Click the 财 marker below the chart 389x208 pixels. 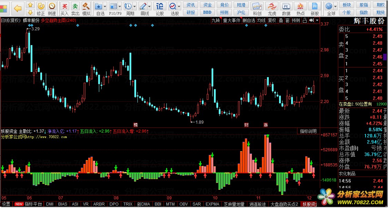(246, 125)
